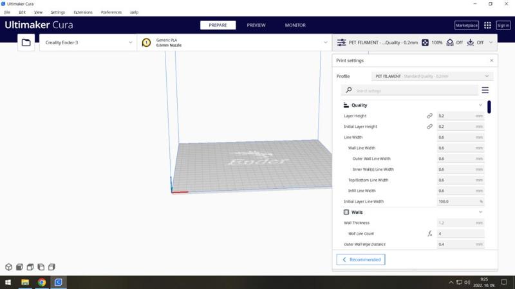Viewport: 515px width, 289px height.
Task: Click the adhesion Off icon
Action: [471, 42]
